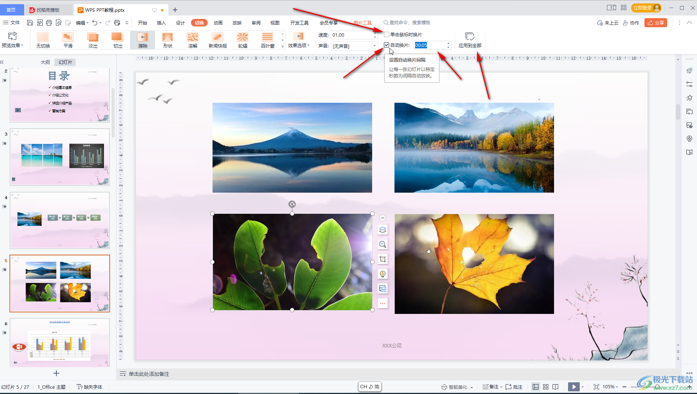Open the layers floating tool beside picture

pos(383,230)
